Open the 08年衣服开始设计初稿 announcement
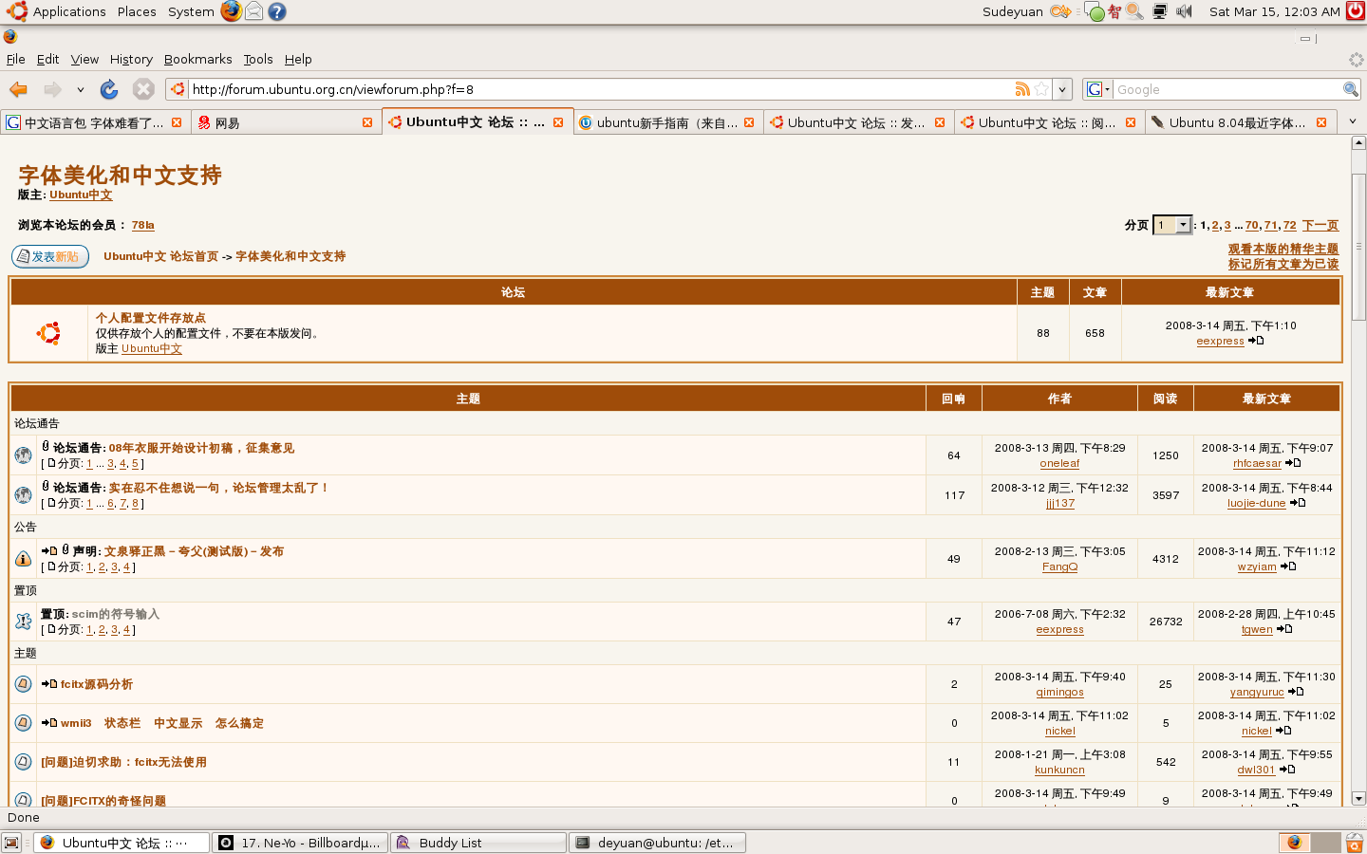Screen dimensions: 1367x854 pos(201,448)
